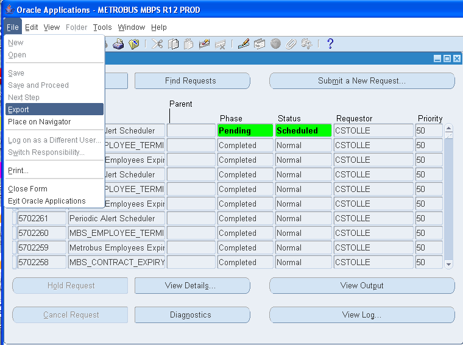Open the Help menu
The height and width of the screenshot is (345, 463).
tap(159, 27)
